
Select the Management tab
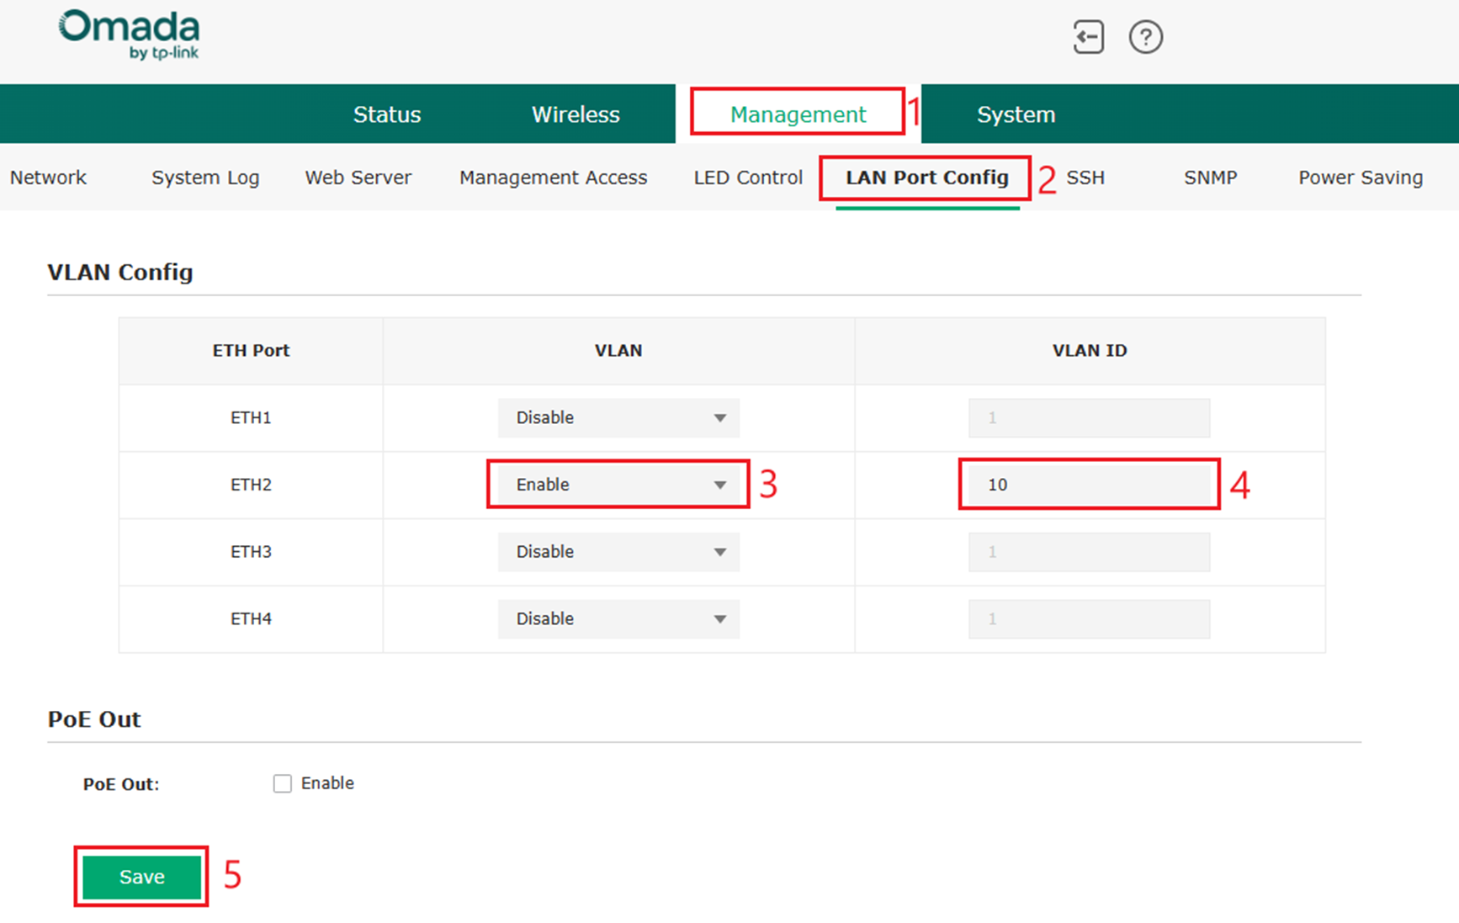(x=798, y=114)
